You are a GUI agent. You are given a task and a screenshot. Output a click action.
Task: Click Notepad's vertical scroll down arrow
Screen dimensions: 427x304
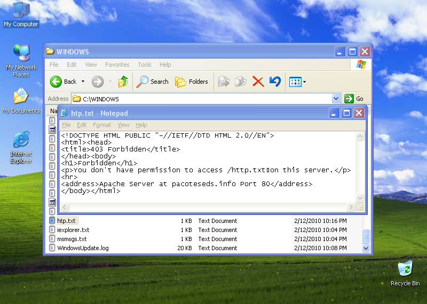360,198
